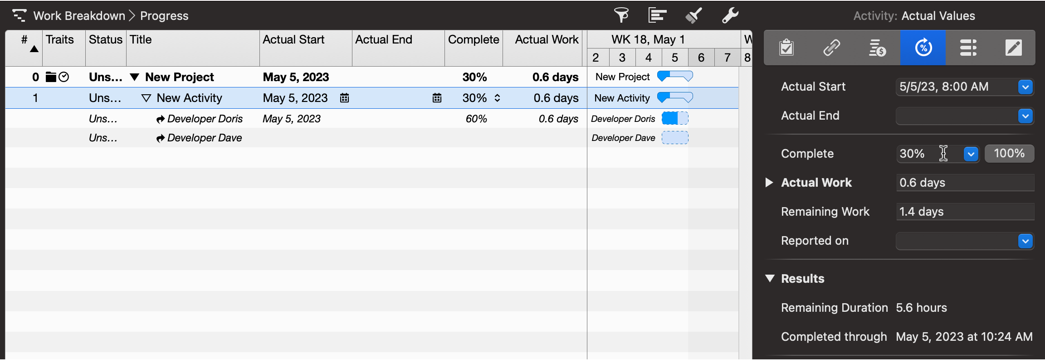Click calendar icon next to May 5, 2023
The width and height of the screenshot is (1045, 363).
(345, 98)
